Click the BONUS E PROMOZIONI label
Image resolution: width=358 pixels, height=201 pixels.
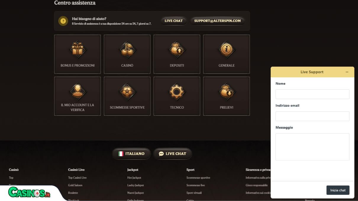[x=78, y=66]
